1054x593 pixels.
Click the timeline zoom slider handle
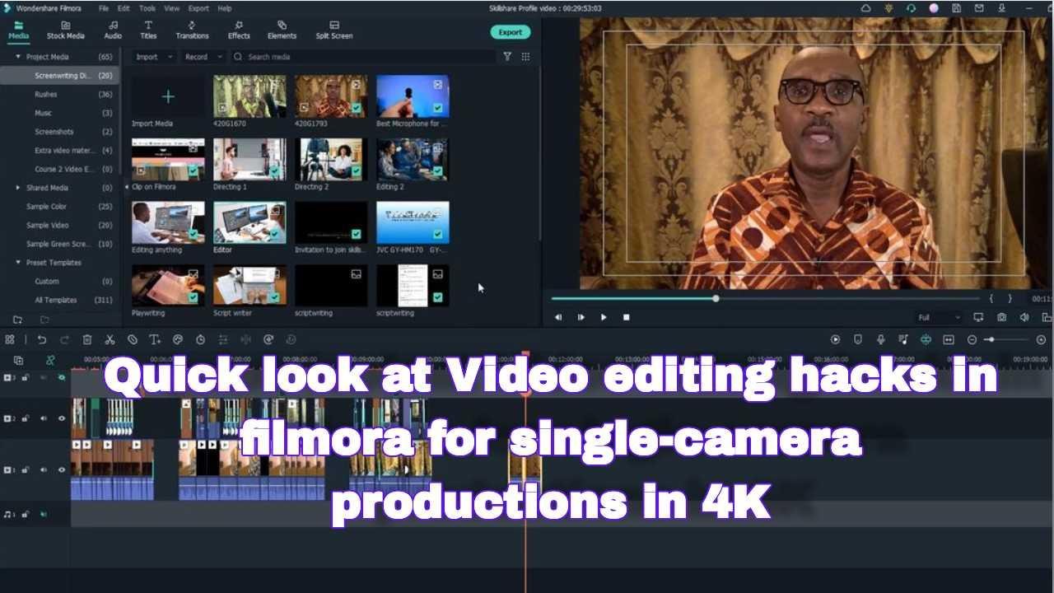[991, 339]
